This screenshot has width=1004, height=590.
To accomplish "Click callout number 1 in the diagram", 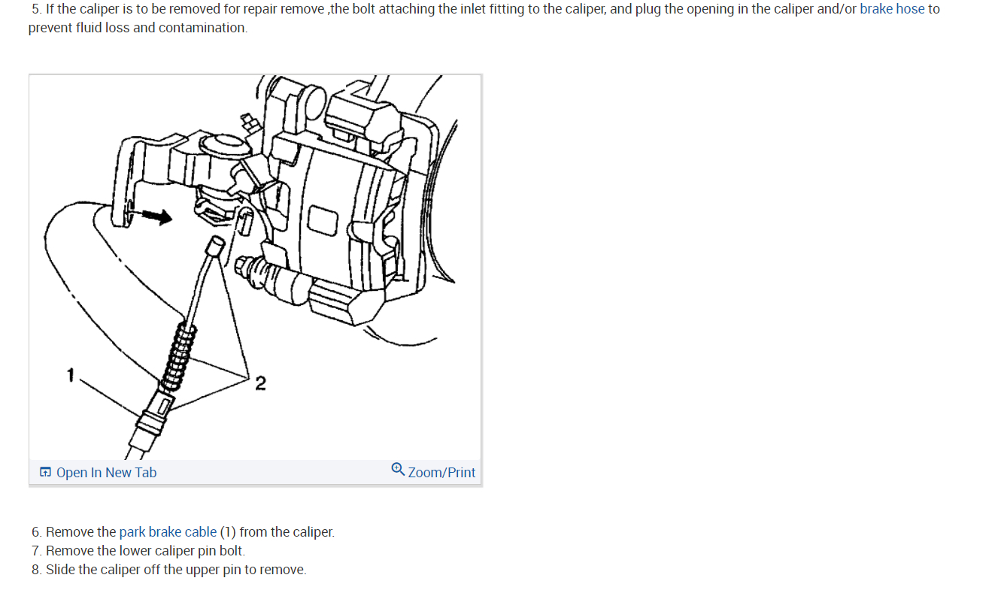I will [71, 374].
